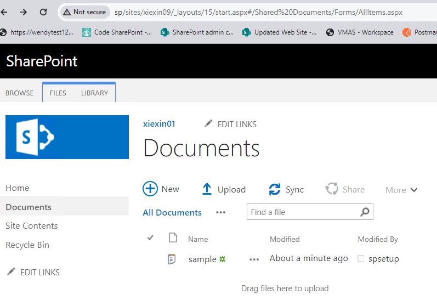This screenshot has width=437, height=300.
Task: Click the Share label
Action: tap(354, 190)
